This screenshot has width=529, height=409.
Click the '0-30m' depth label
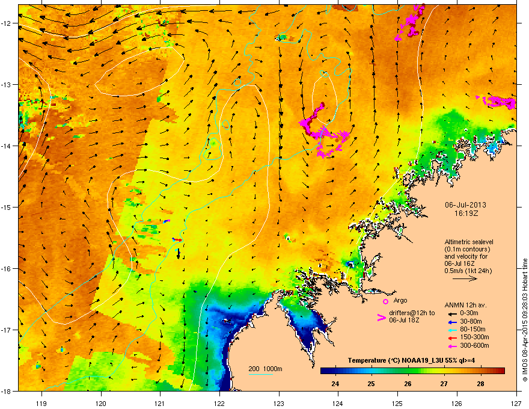click(469, 313)
